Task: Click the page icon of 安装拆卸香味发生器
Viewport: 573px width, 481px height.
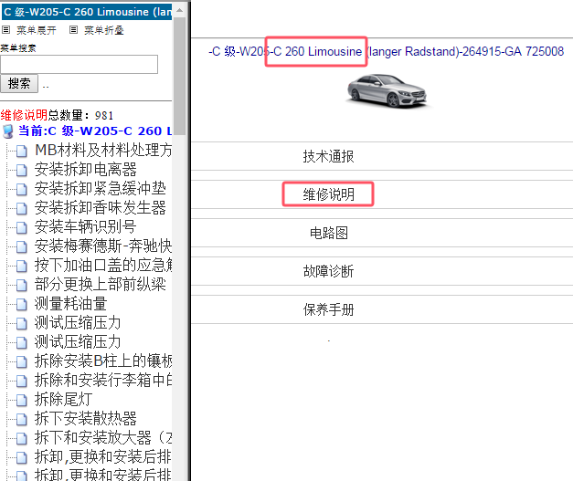Action: pyautogui.click(x=22, y=208)
